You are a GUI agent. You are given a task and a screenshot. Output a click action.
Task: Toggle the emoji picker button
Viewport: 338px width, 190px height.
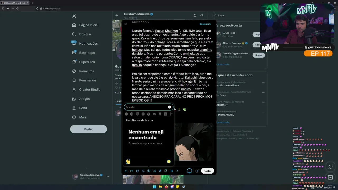click(149, 171)
